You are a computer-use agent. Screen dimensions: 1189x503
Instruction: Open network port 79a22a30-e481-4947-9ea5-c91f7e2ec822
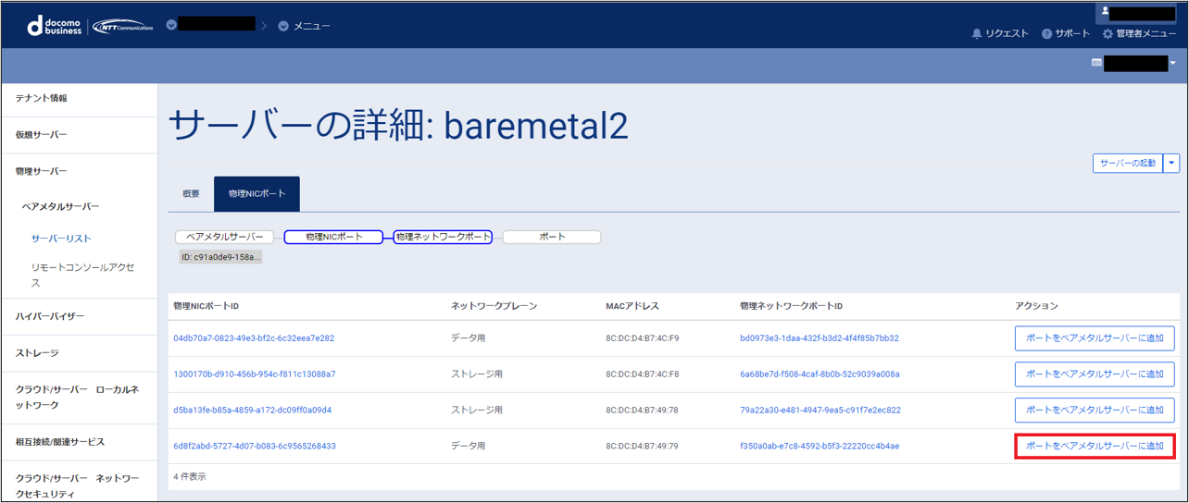tap(820, 411)
